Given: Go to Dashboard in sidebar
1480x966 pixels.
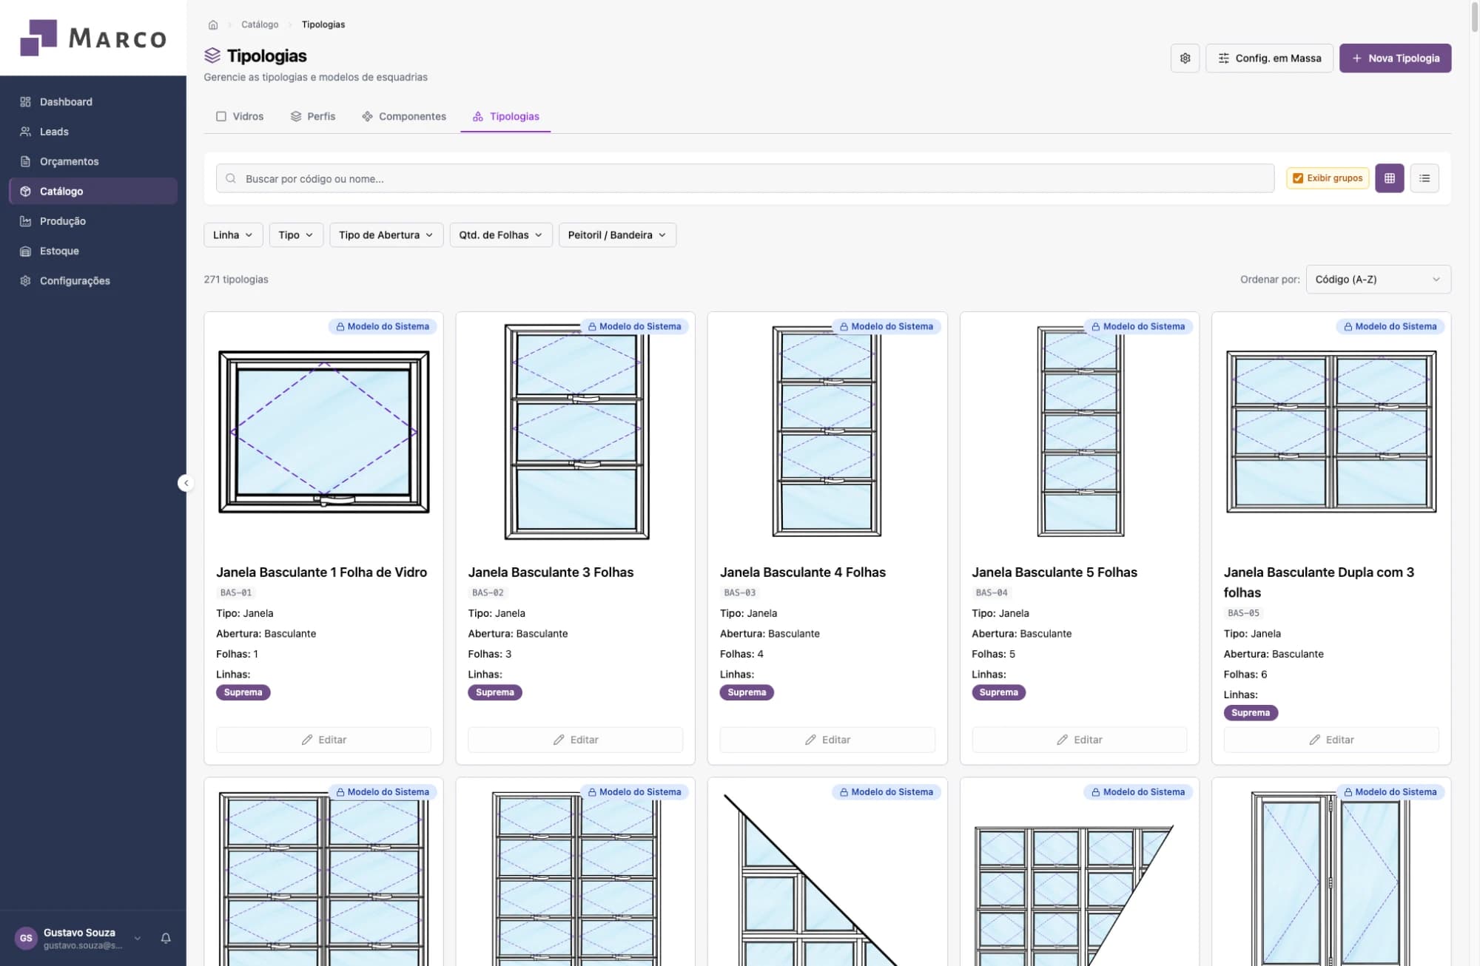Looking at the screenshot, I should point(93,102).
